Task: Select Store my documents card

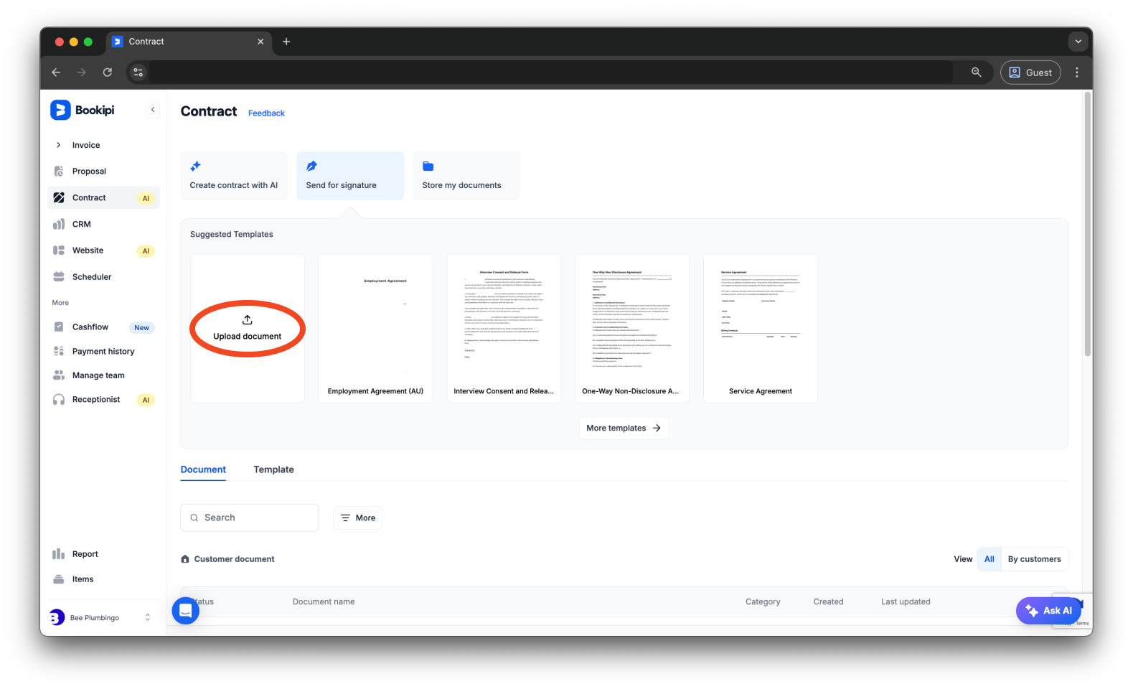Action: coord(466,176)
